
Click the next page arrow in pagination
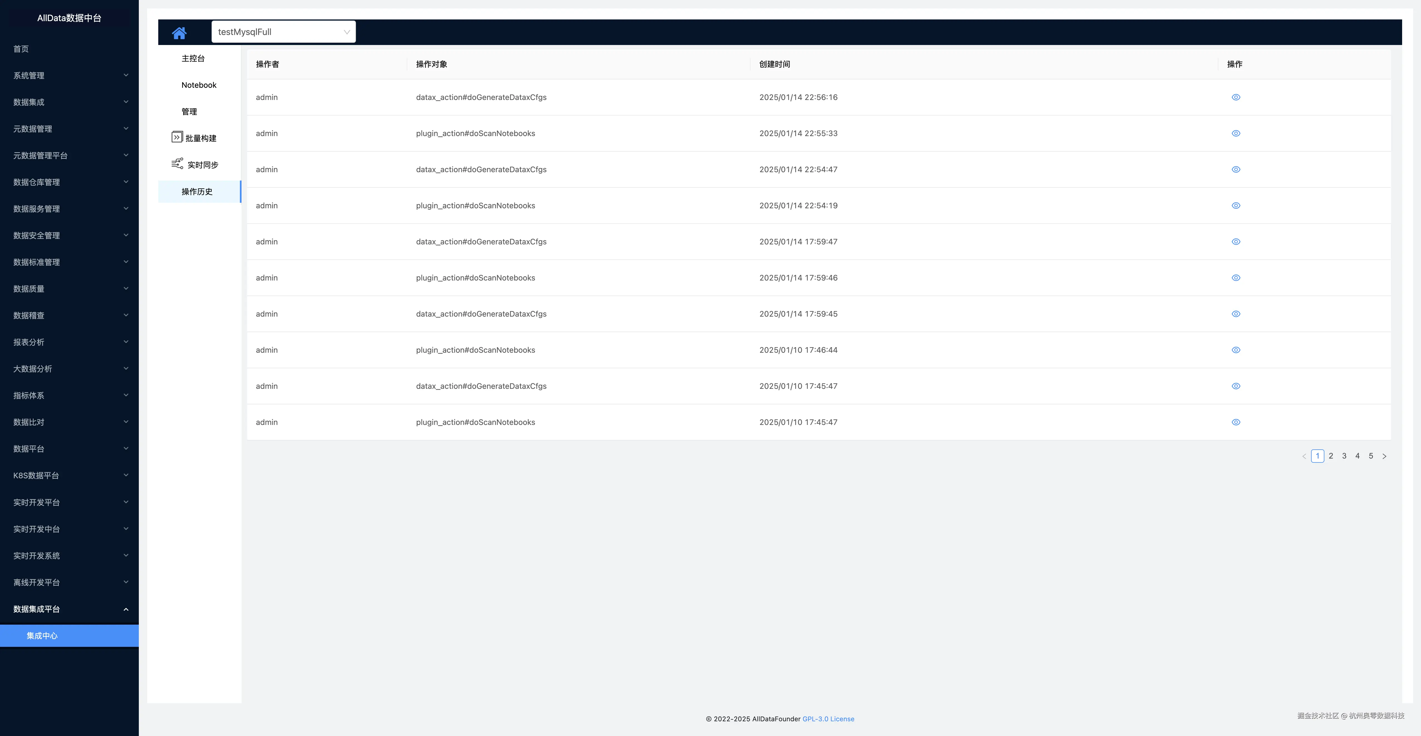[x=1384, y=456]
